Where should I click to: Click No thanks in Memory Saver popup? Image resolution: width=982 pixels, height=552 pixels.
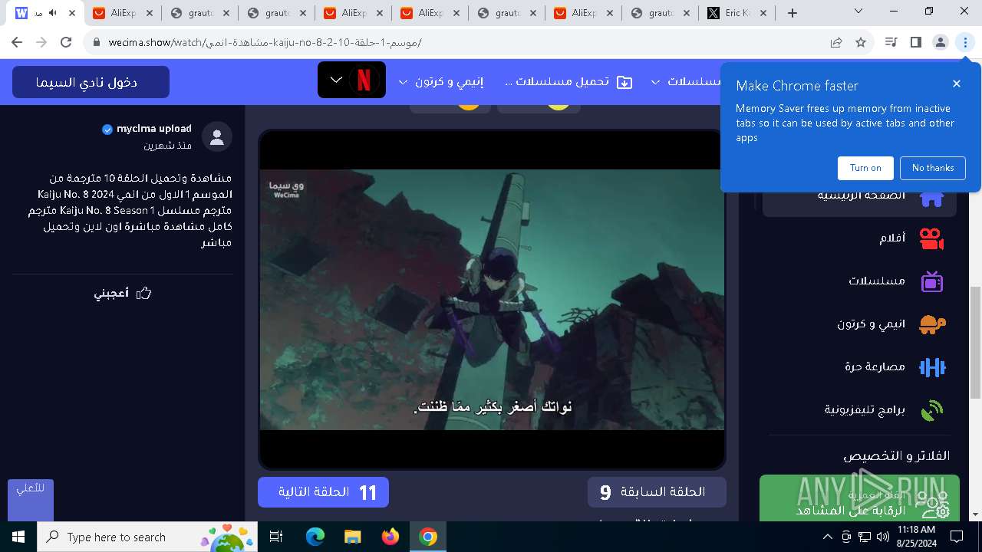933,168
